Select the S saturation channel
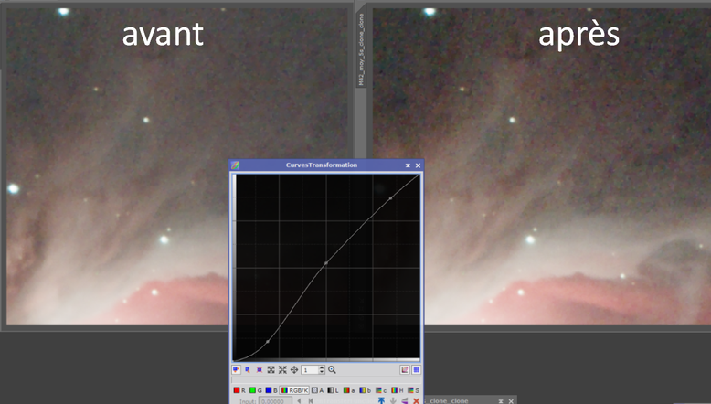 click(x=413, y=390)
